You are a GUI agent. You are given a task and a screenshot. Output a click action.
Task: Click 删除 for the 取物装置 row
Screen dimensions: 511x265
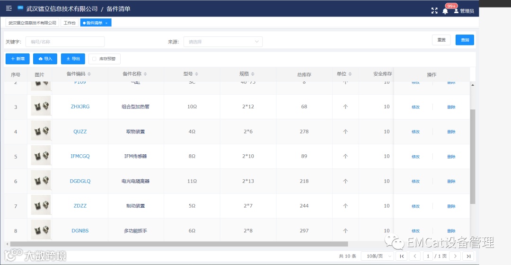pos(451,132)
